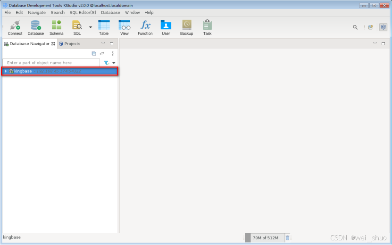
Task: Click the Function fx icon
Action: pyautogui.click(x=145, y=27)
